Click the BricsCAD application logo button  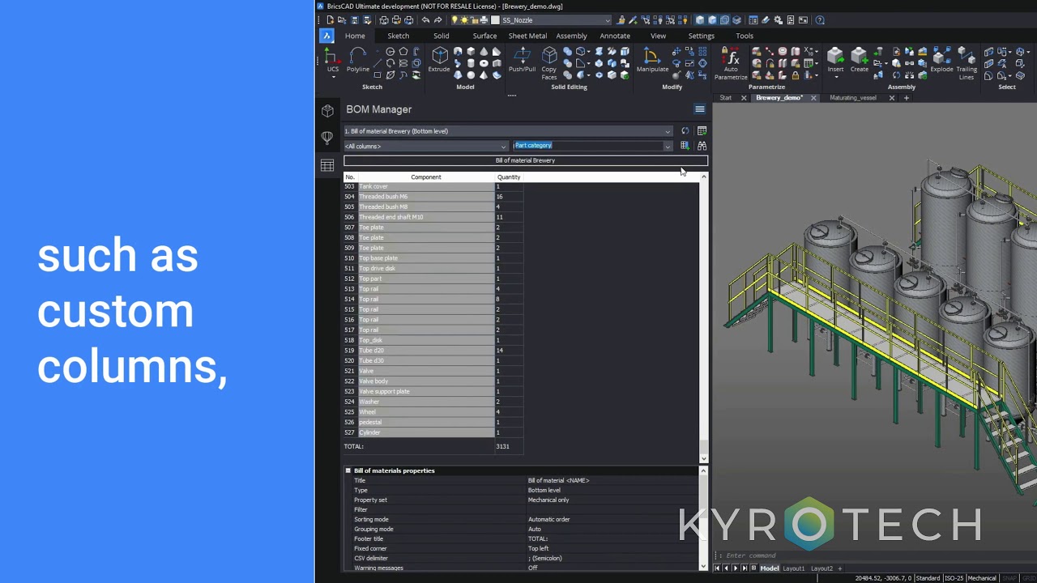326,36
